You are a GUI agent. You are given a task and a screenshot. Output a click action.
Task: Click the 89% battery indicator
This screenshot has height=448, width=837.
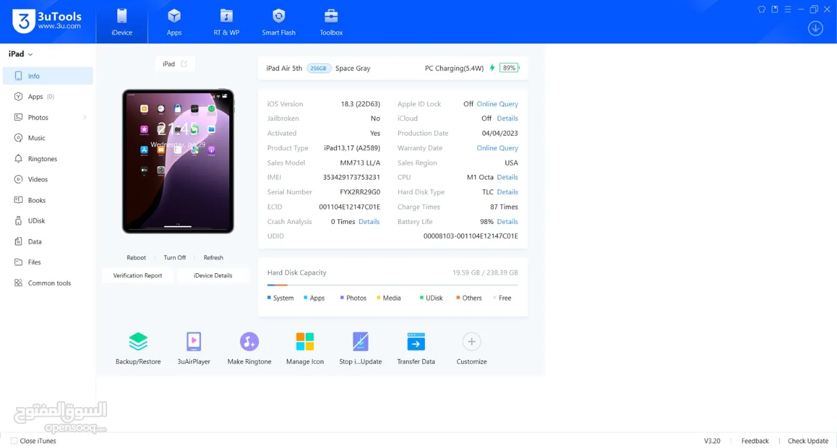(509, 68)
